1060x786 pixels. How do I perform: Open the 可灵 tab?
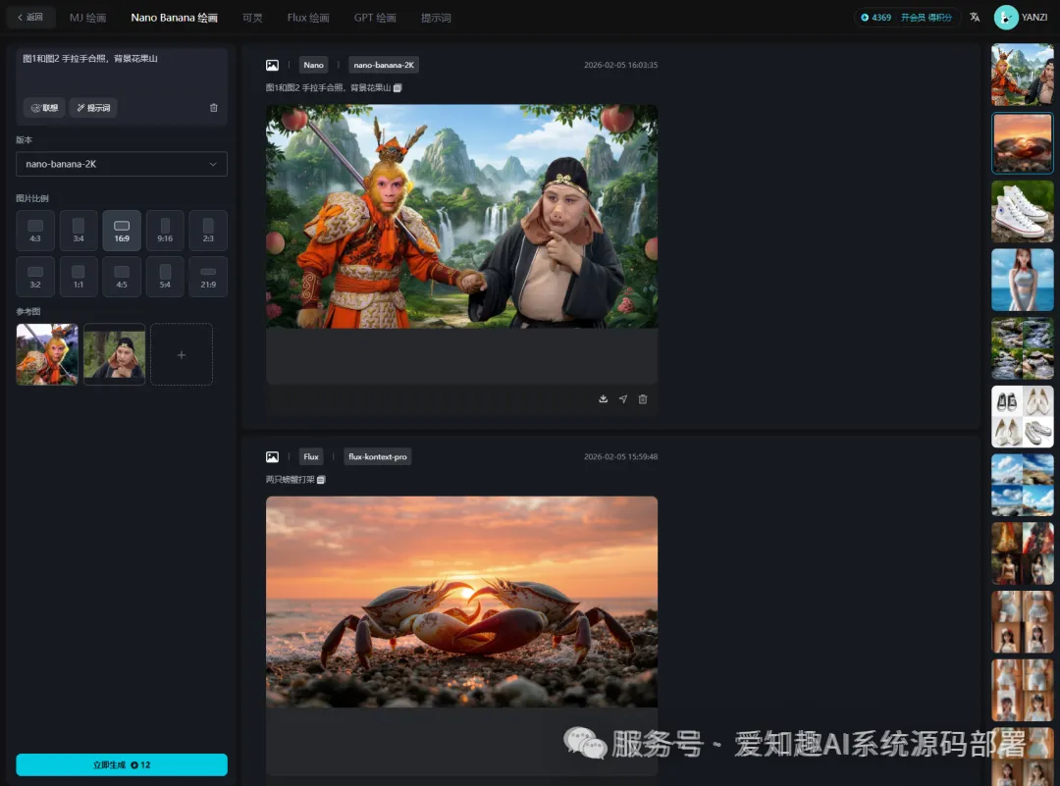(252, 18)
